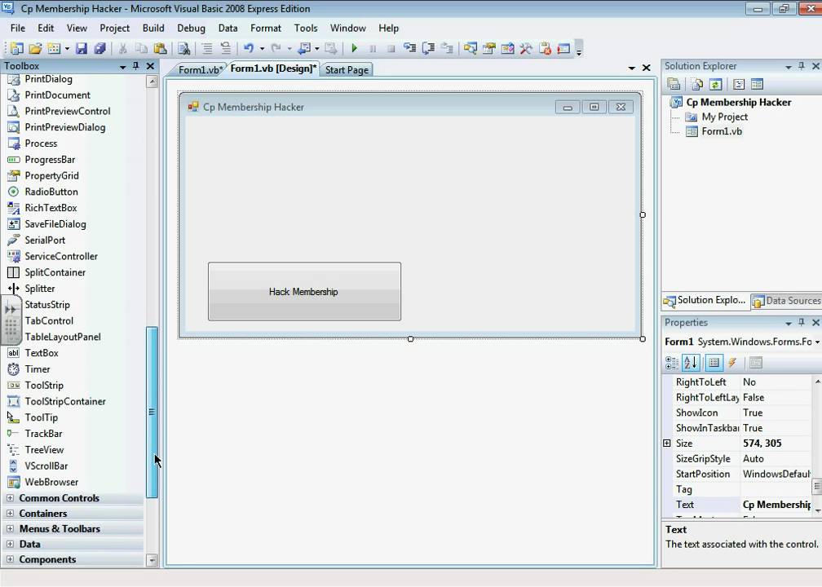Open the Project menu
The width and height of the screenshot is (822, 587).
[114, 29]
